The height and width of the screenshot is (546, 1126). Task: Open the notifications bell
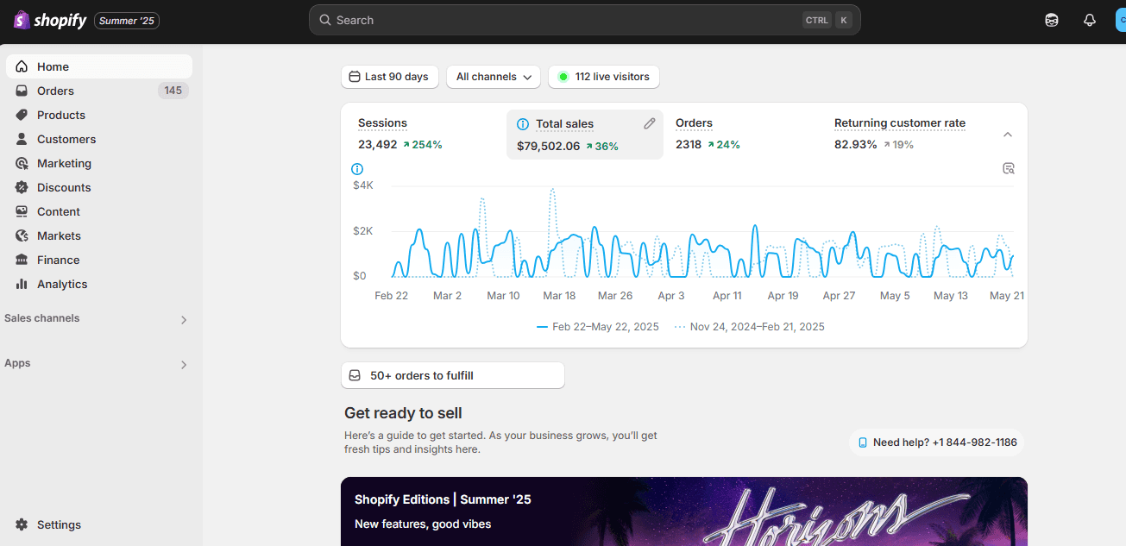point(1090,20)
